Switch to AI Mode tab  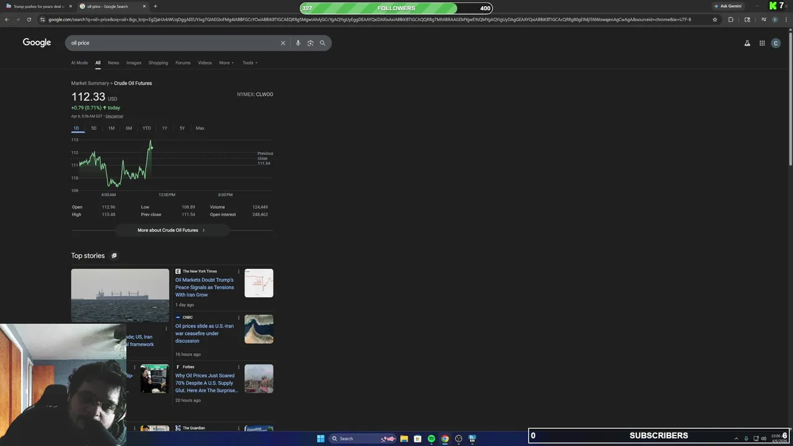(x=79, y=63)
